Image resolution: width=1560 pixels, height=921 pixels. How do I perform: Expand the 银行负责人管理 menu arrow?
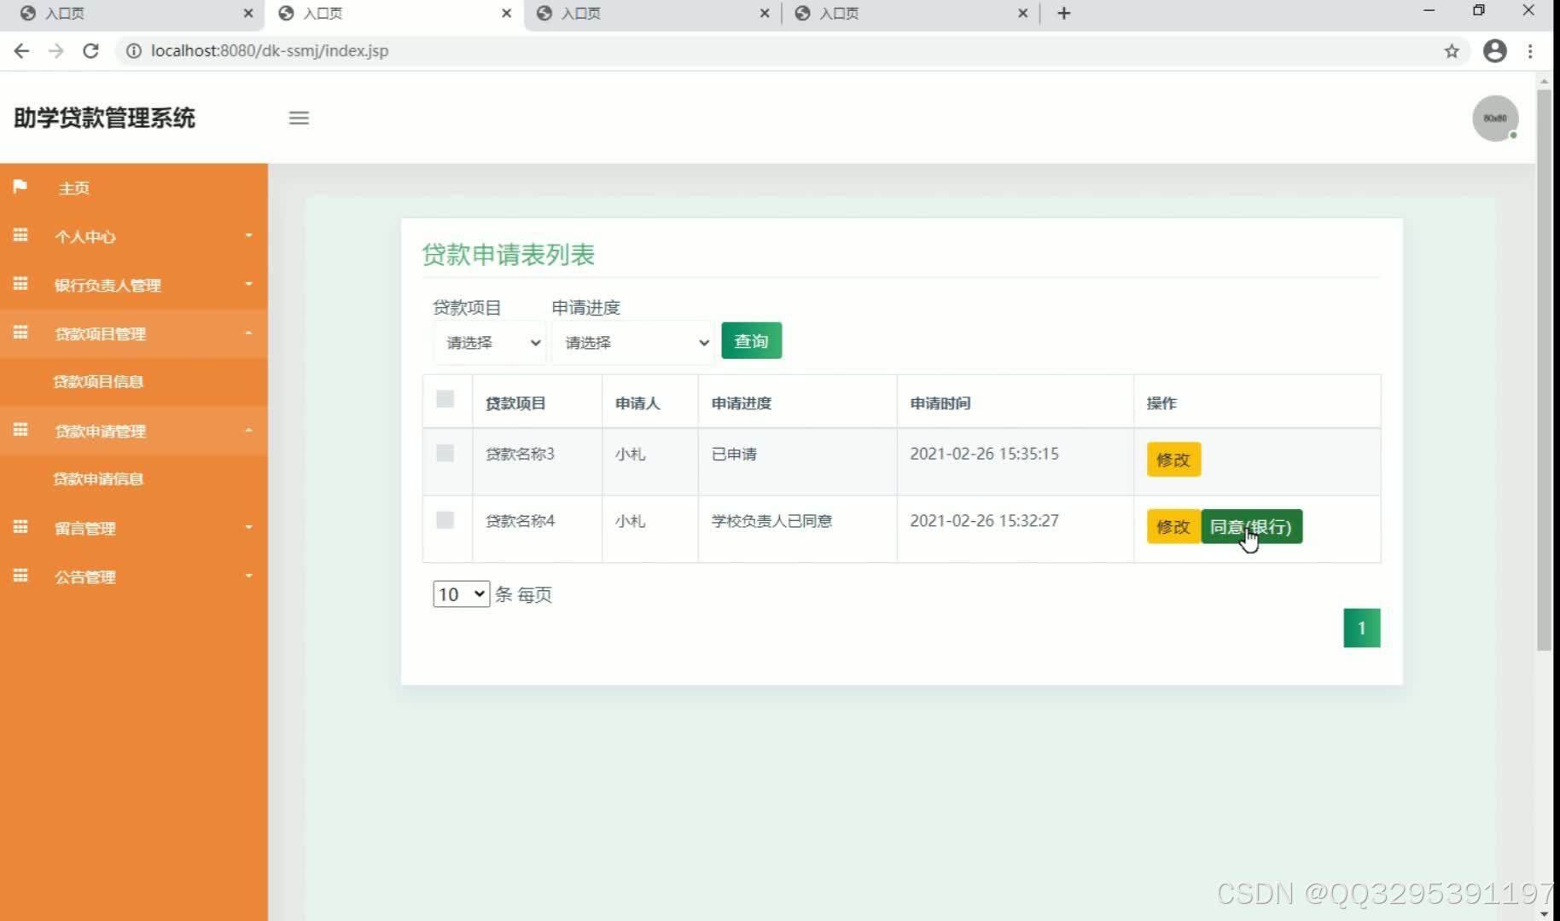pos(248,284)
